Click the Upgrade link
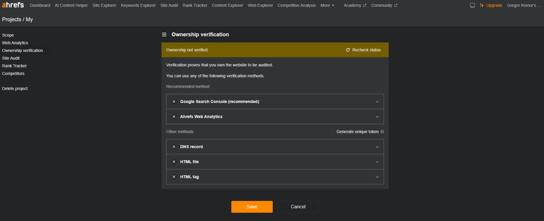The image size is (544, 221). coord(495,5)
